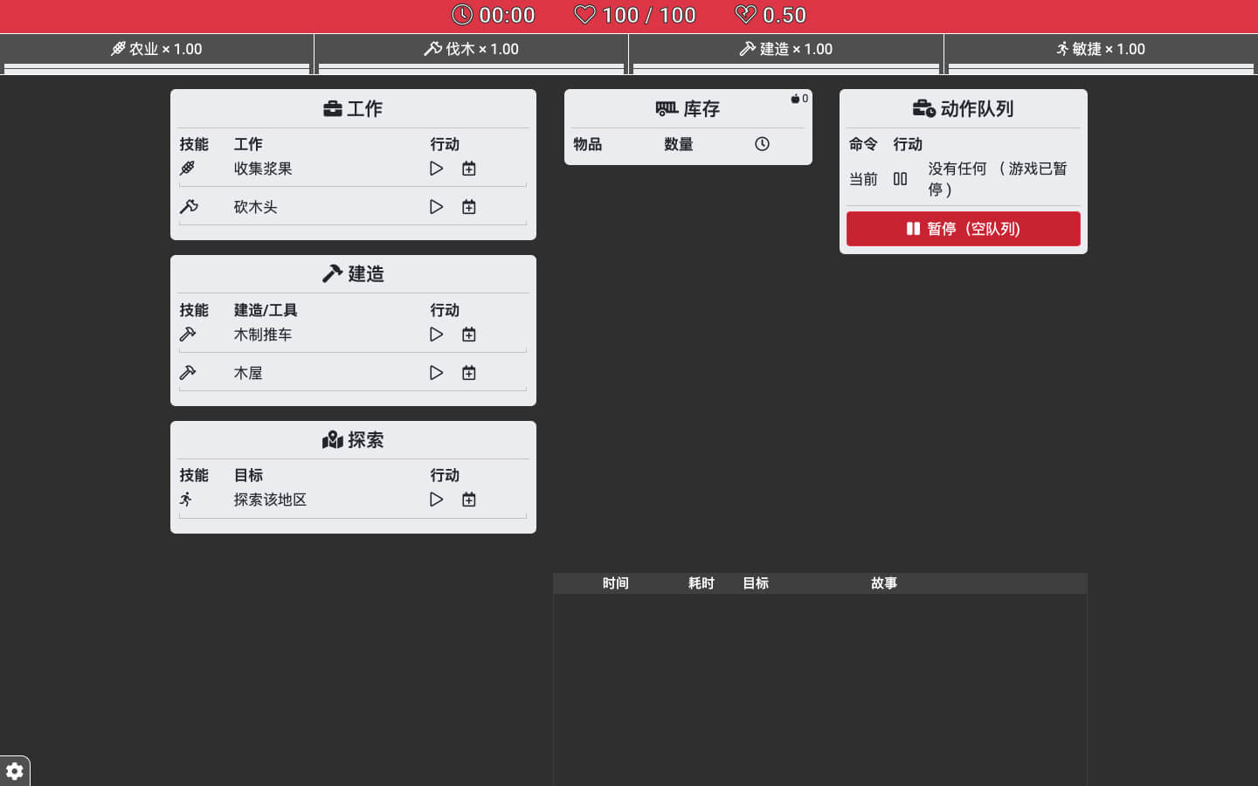Open the 建造 × 1.00 skill tab
The height and width of the screenshot is (786, 1258).
pyautogui.click(x=785, y=49)
